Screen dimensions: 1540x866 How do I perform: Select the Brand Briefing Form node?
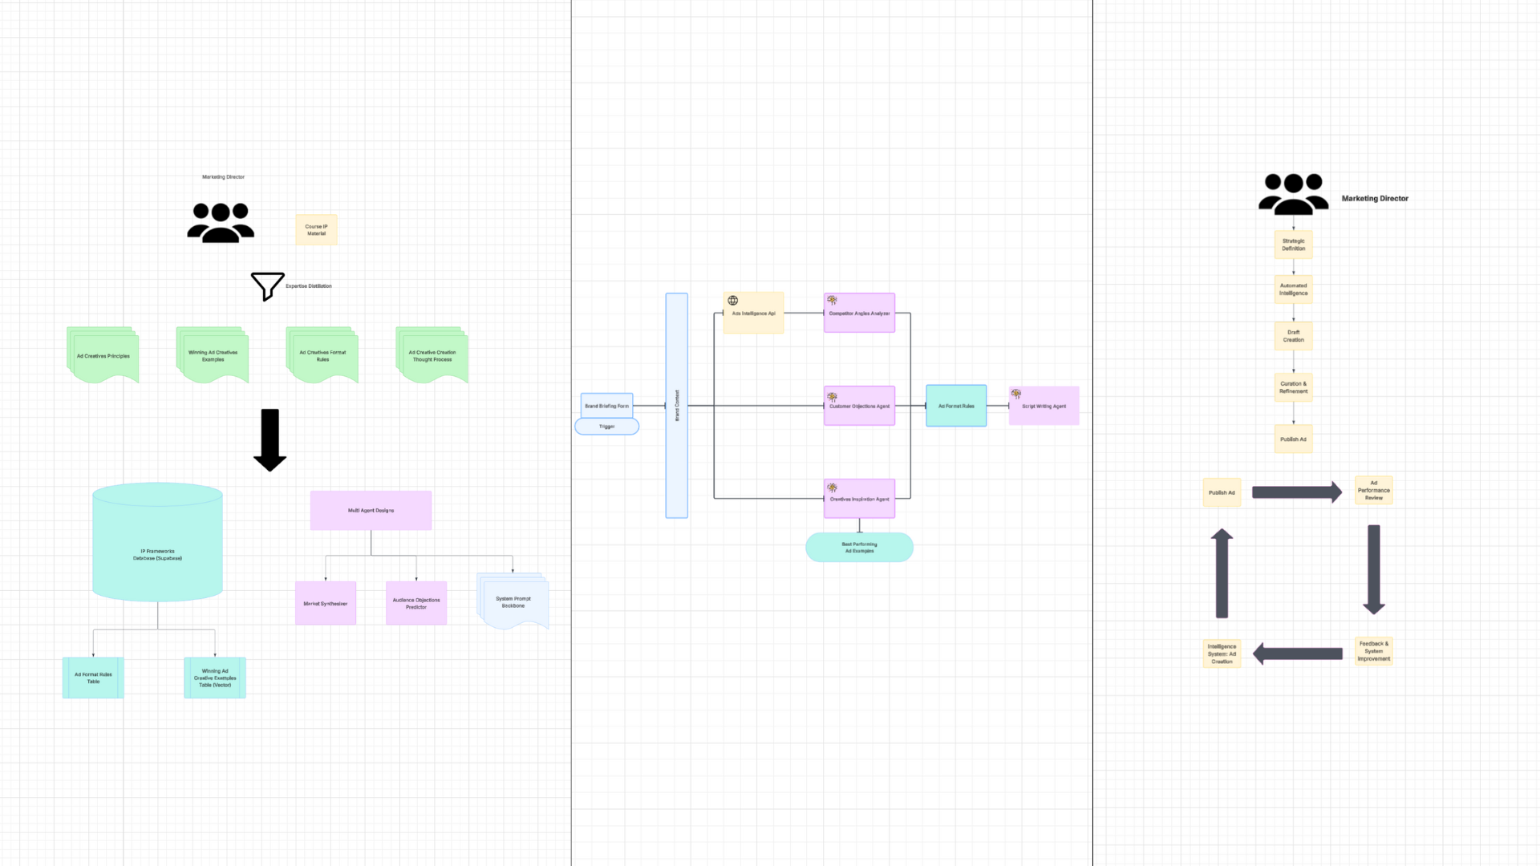click(x=606, y=406)
